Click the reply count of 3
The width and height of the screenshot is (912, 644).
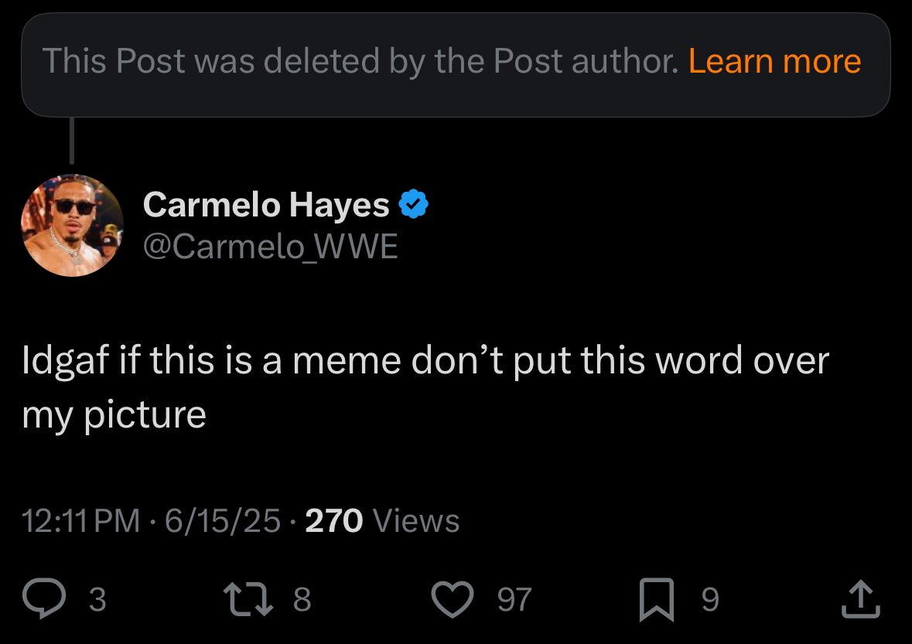pos(97,600)
